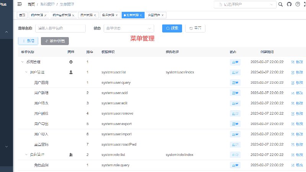Click the 正常 status tag in 用户查询 row
Image resolution: width=306 pixels, height=172 pixels.
pos(235,83)
